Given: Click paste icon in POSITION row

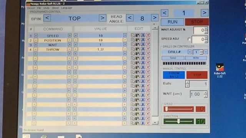Looking at the screenshot, I should coord(138,40).
